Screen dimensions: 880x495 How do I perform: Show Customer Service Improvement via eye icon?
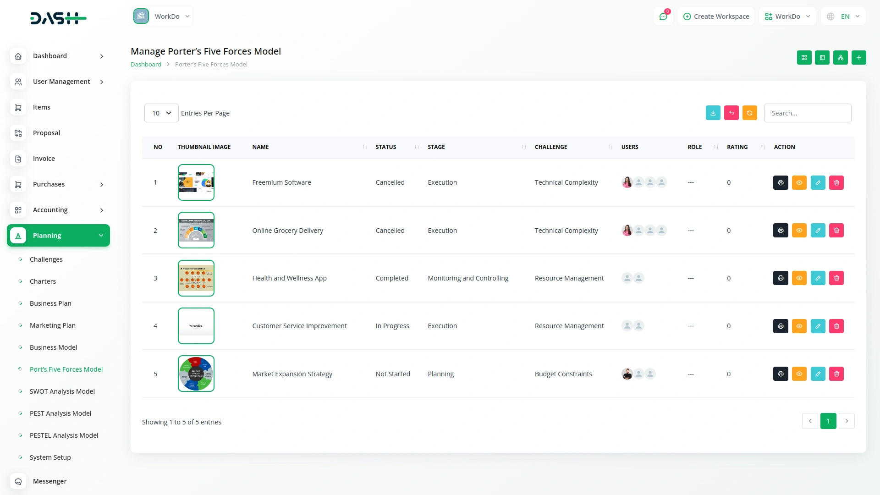799,326
